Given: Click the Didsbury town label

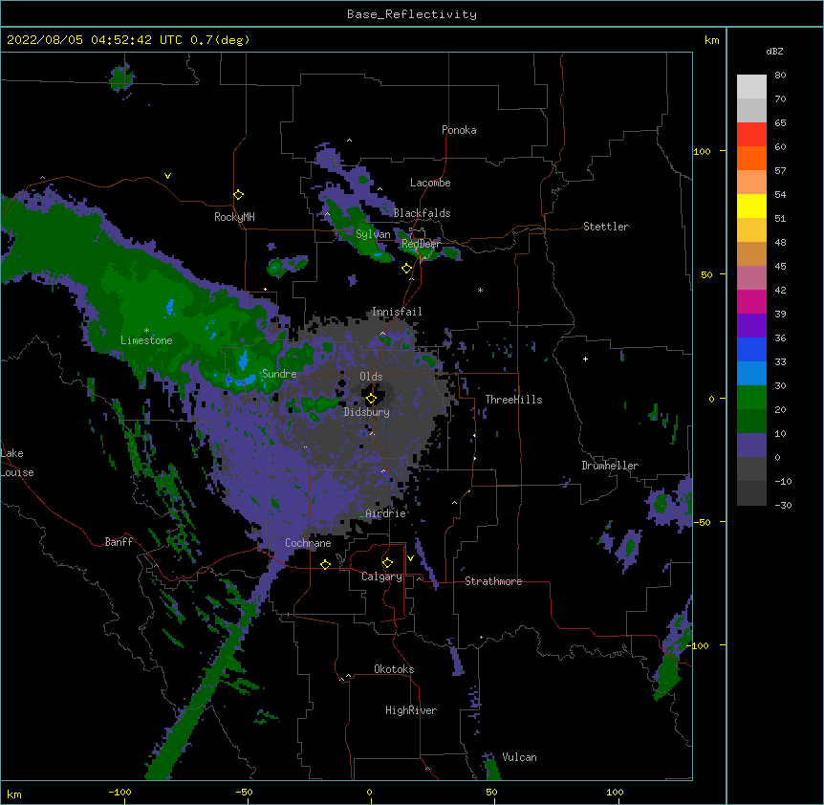Looking at the screenshot, I should (x=366, y=412).
